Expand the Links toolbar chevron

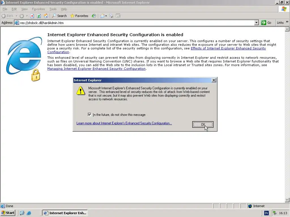[x=287, y=22]
